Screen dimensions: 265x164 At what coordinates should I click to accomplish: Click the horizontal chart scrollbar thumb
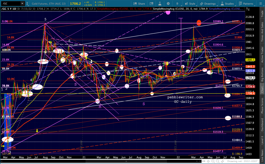(x=126, y=161)
